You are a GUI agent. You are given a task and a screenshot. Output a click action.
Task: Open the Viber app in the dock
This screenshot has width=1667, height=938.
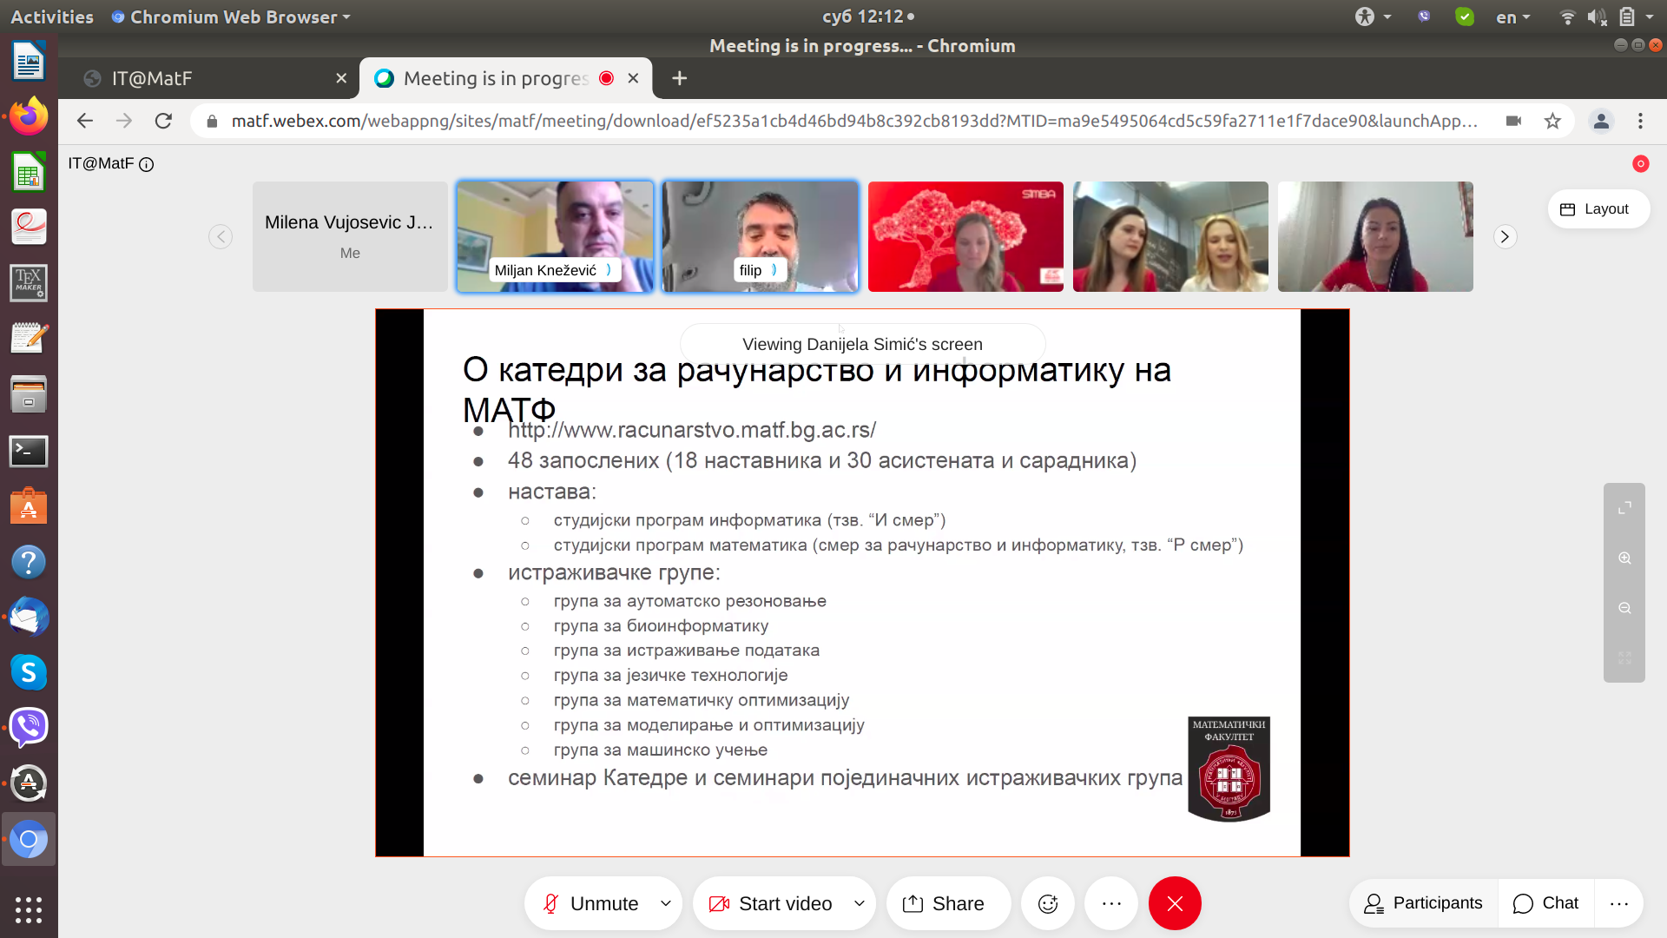(29, 728)
